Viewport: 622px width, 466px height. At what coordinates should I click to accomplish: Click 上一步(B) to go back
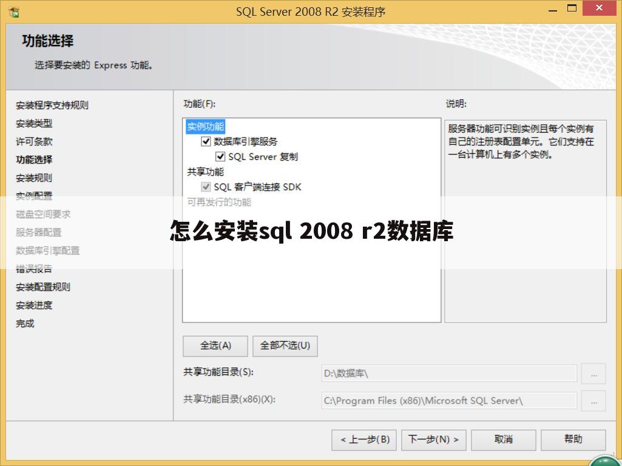pos(363,440)
